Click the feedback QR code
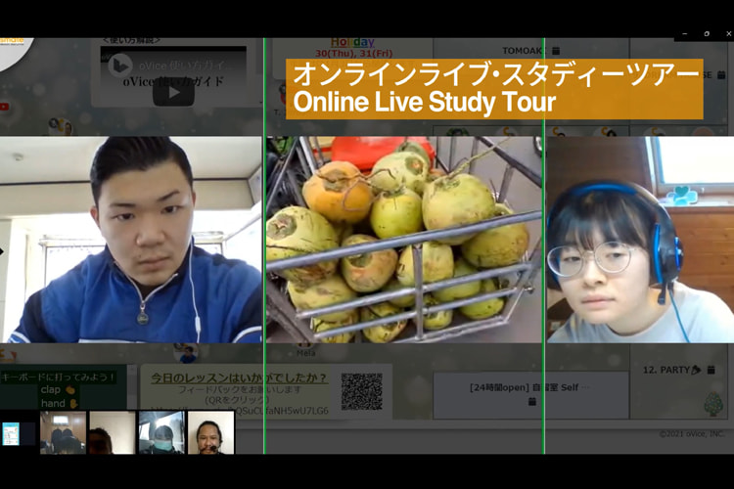734x489 pixels. (361, 391)
